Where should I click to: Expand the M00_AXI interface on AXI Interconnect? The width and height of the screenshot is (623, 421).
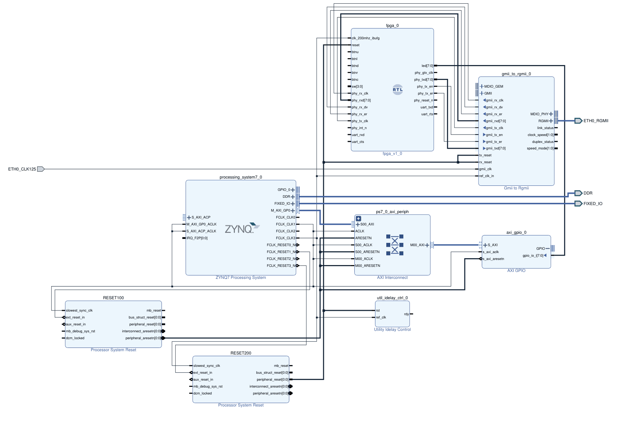427,245
